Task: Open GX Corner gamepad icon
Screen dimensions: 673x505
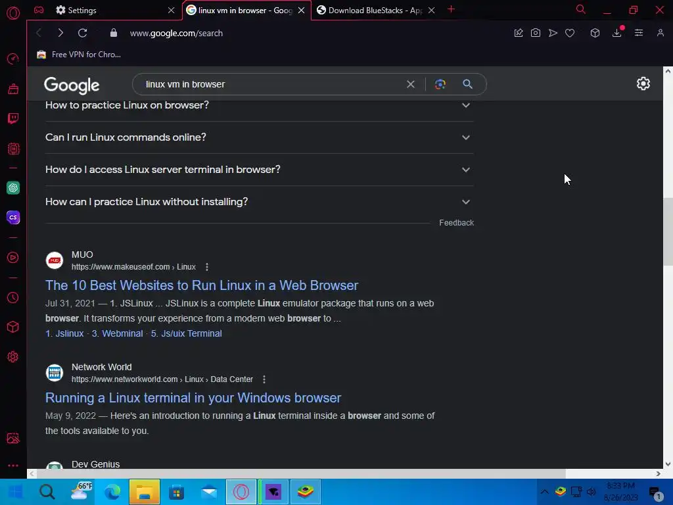Action: click(39, 10)
